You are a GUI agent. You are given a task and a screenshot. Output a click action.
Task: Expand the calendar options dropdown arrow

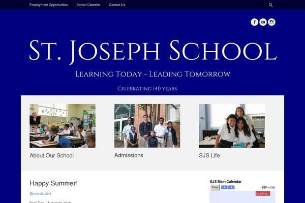(273, 188)
